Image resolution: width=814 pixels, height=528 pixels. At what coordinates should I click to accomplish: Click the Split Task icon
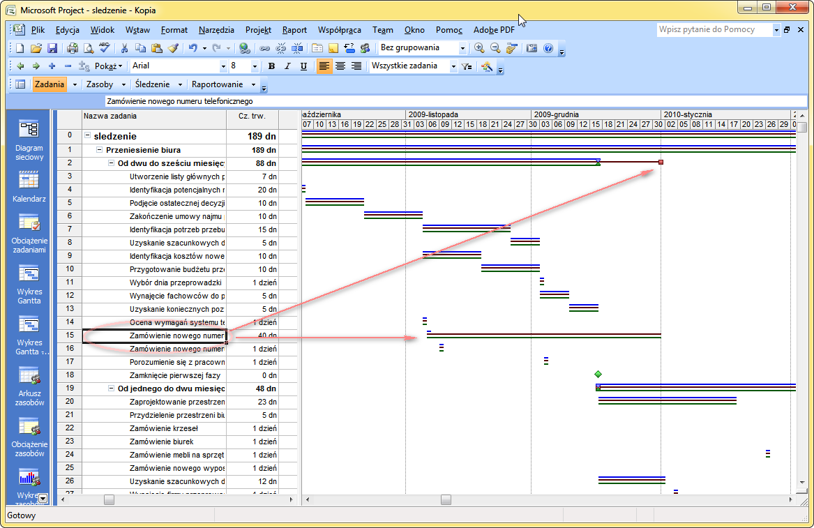(297, 48)
